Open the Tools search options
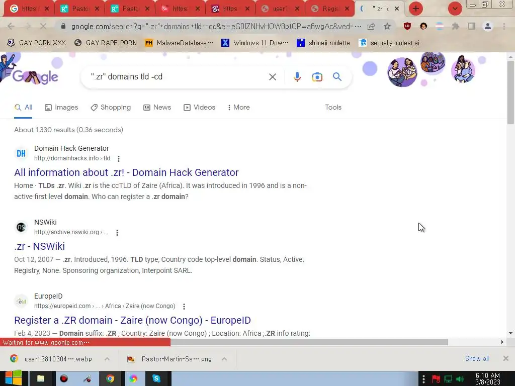Image resolution: width=515 pixels, height=386 pixels. 333,108
